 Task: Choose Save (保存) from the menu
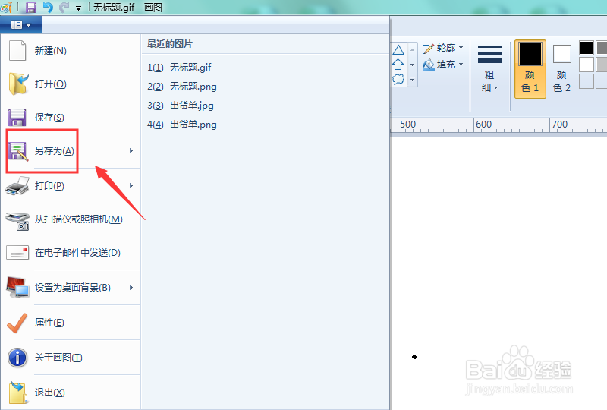click(71, 117)
